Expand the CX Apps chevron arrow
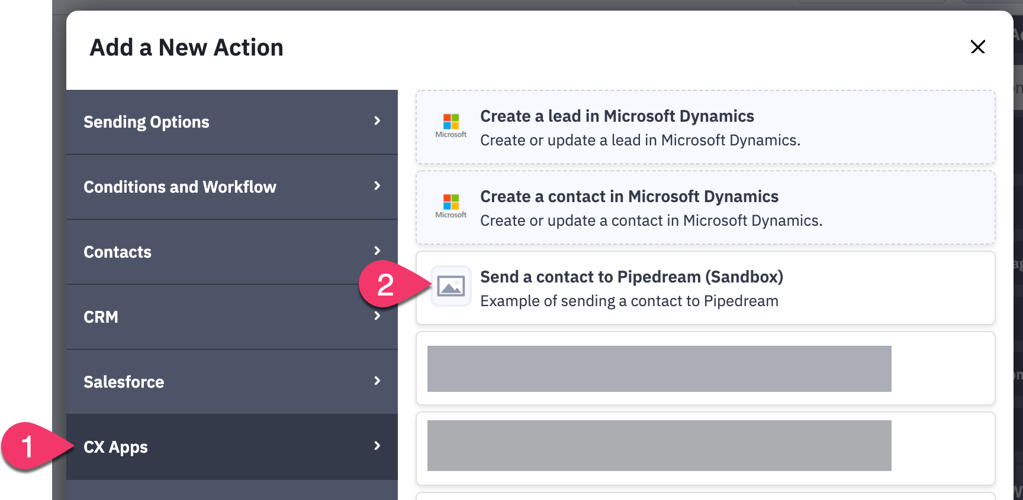1023x500 pixels. coord(377,446)
